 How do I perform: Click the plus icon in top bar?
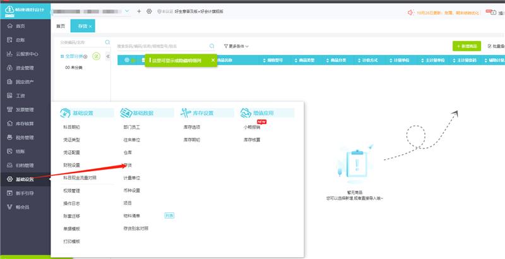coord(139,11)
